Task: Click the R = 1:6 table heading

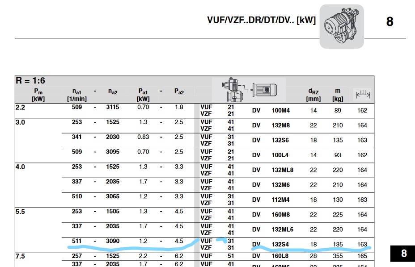Action: coord(30,81)
